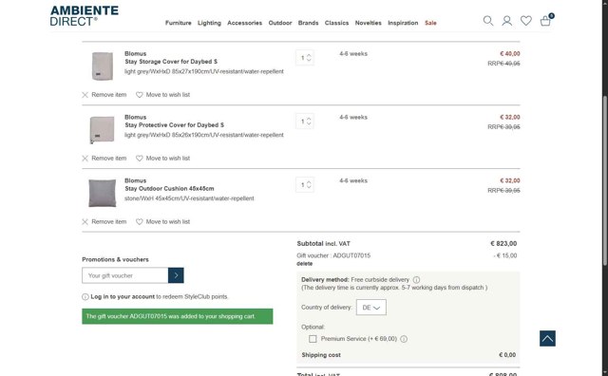Delete the ADGUT07015 gift voucher
Screen dimensions: 608x376
304,264
